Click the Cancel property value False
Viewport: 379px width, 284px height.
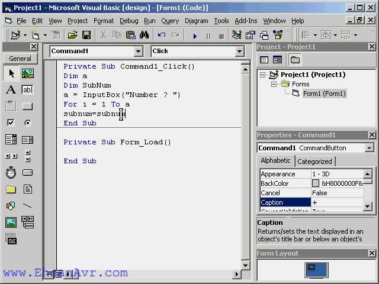click(x=337, y=193)
